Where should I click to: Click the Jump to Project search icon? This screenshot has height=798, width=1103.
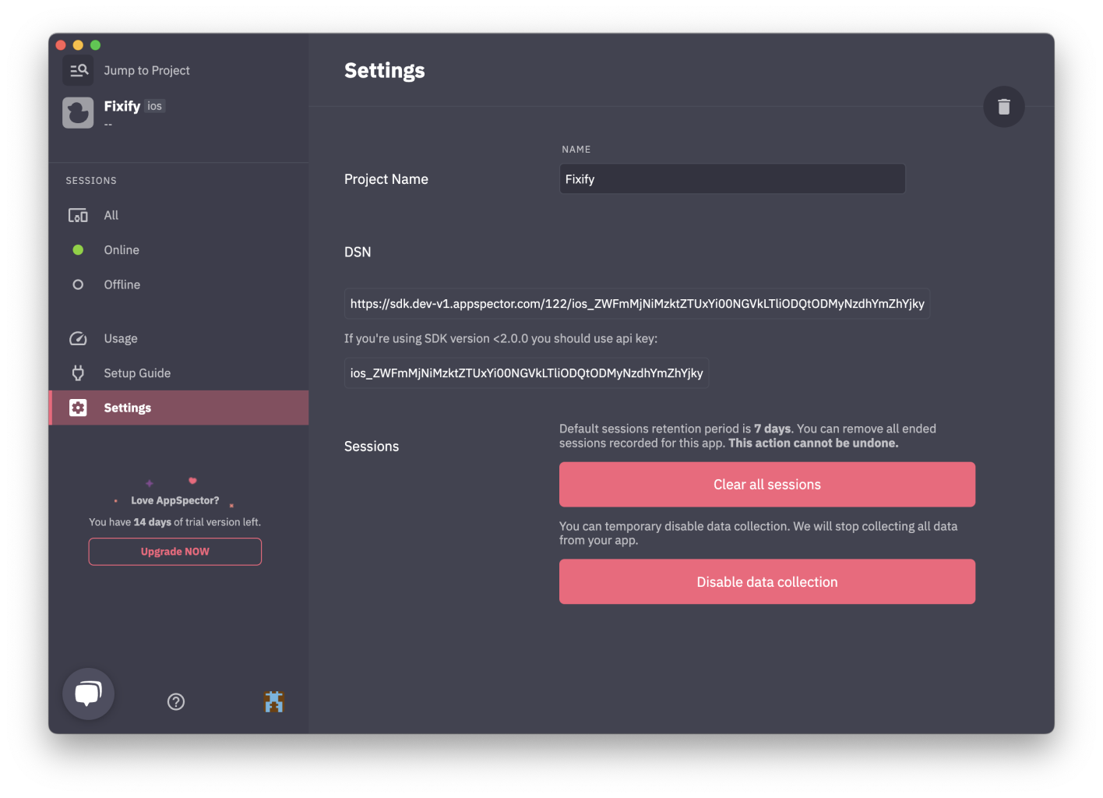click(78, 70)
